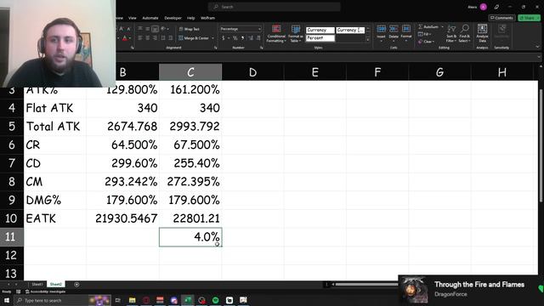Click Merge & Center
This screenshot has height=306, width=544.
194,37
